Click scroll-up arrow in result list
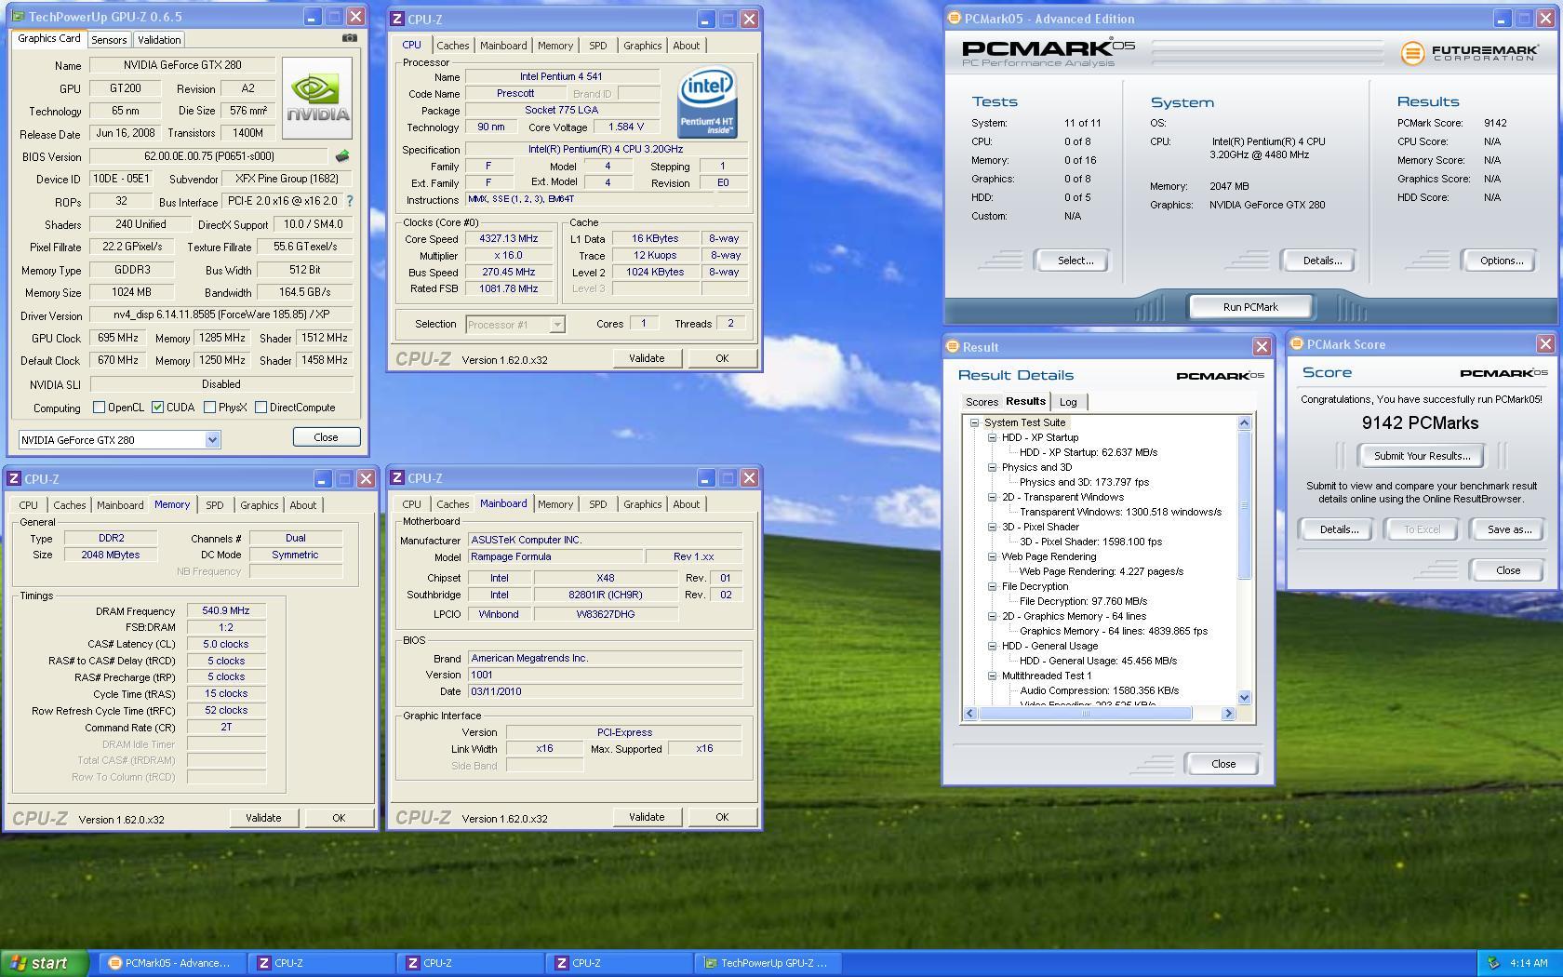 click(1245, 422)
